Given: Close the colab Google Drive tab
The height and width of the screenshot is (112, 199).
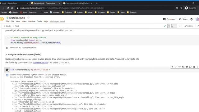Looking at the screenshot, I should [x=27, y=3].
